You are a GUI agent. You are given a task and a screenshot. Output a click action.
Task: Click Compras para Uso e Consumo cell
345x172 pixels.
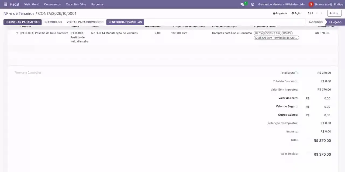pyautogui.click(x=232, y=33)
